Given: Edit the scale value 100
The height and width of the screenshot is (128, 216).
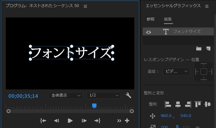Looking at the screenshot, I should click(164, 127).
